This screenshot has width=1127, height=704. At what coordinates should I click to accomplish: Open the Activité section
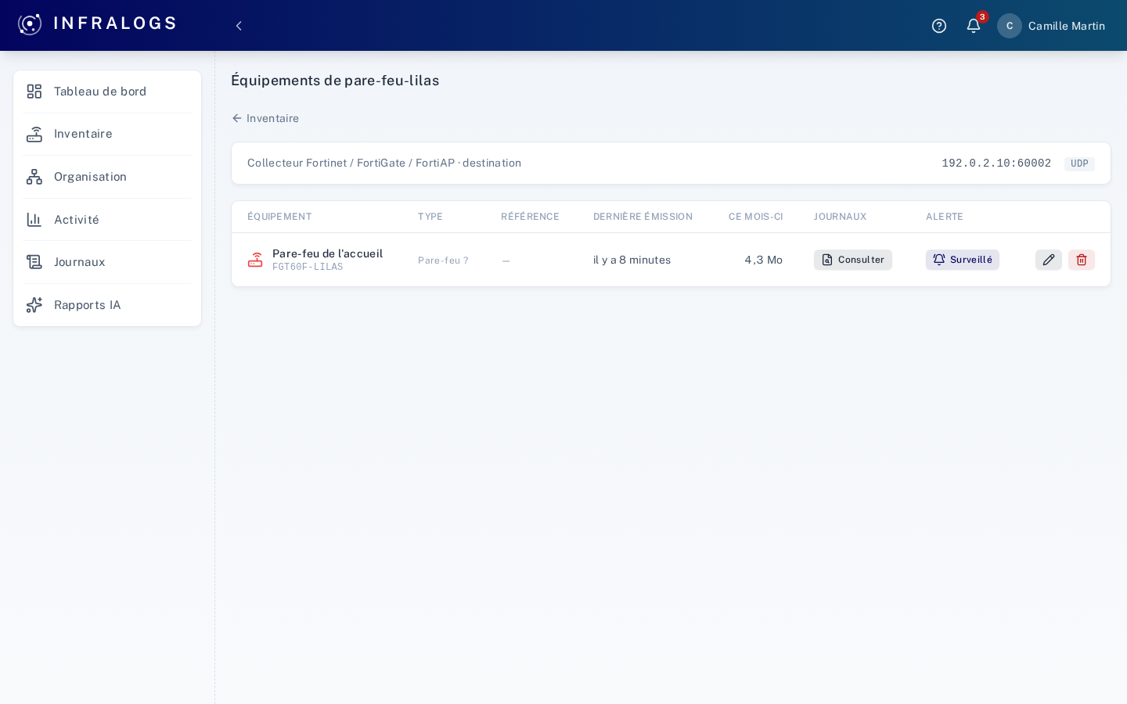(x=107, y=220)
